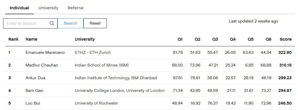Click the University column header
The height and width of the screenshot is (110, 298).
click(85, 39)
